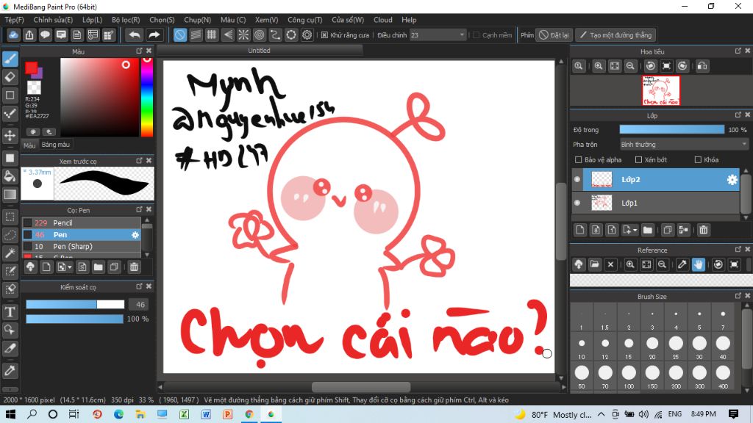
Task: Enable Bảo vệ alpha checkbox
Action: [578, 159]
